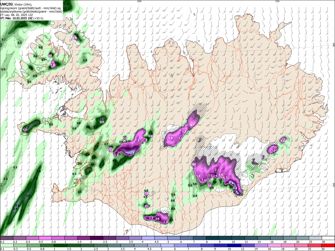Click the 'slydda/snjókoma' snow legend description line
The image size is (335, 251).
pos(31,12)
